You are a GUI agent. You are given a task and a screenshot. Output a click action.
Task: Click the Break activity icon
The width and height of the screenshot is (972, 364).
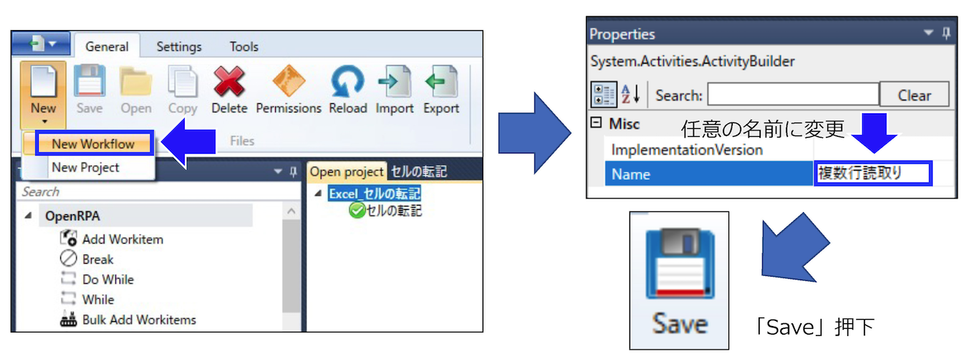[x=69, y=259]
